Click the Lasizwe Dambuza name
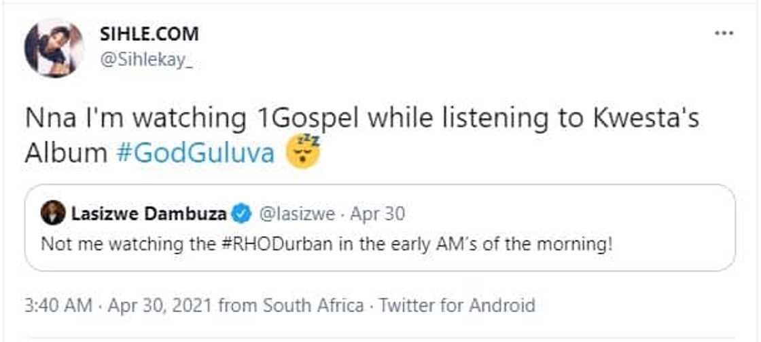The width and height of the screenshot is (761, 342). pyautogui.click(x=148, y=214)
